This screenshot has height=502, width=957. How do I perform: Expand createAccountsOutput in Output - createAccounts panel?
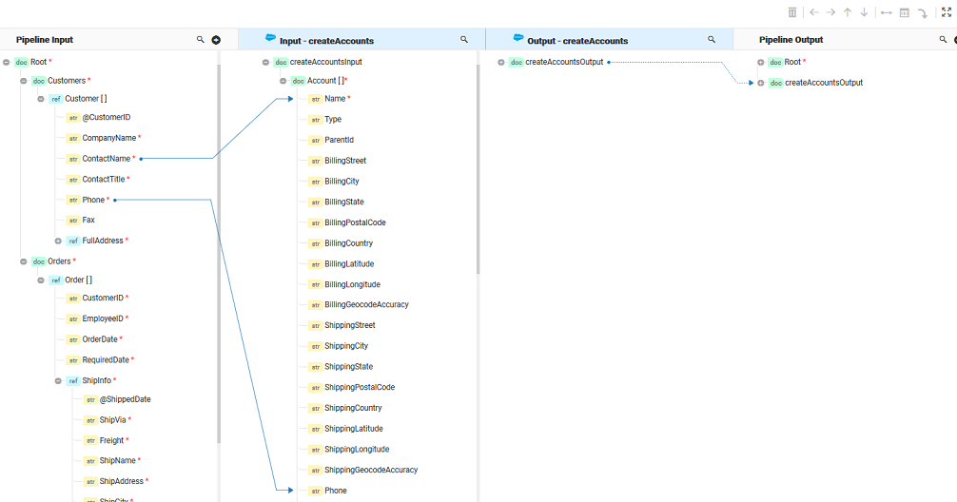coord(501,62)
